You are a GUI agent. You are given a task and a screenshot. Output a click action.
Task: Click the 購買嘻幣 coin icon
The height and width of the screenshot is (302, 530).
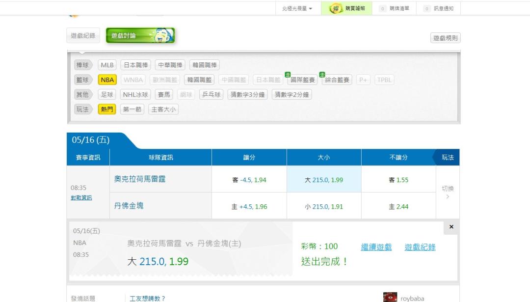click(335, 8)
